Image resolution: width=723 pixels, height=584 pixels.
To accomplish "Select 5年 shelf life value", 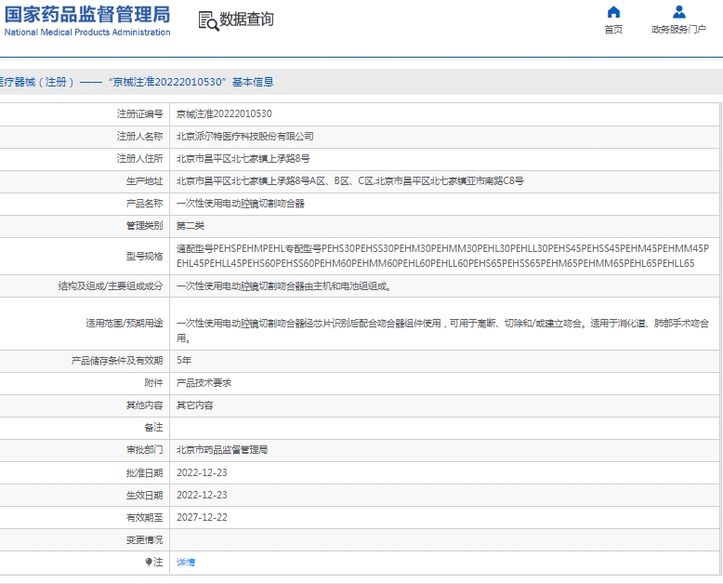I will pos(184,360).
